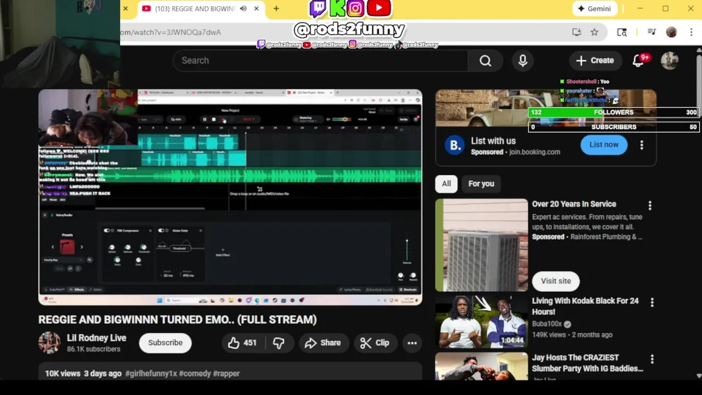Open options for Living With Kodak Black
The image size is (702, 395).
(x=652, y=302)
